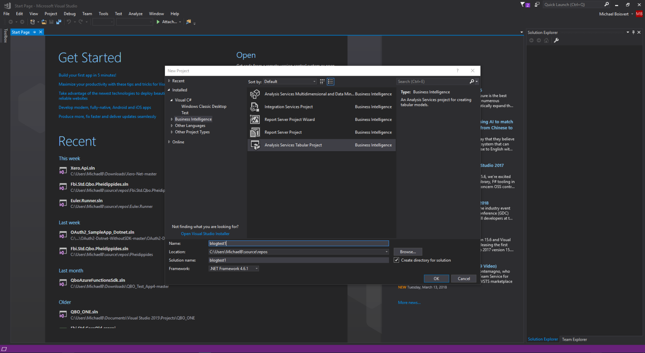Image resolution: width=645 pixels, height=353 pixels.
Task: Open the Analyze menu
Action: pyautogui.click(x=135, y=14)
